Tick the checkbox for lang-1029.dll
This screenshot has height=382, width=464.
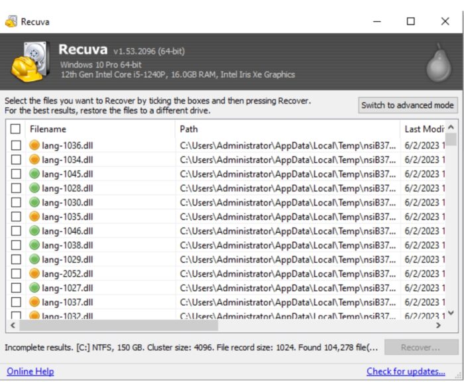pos(16,259)
